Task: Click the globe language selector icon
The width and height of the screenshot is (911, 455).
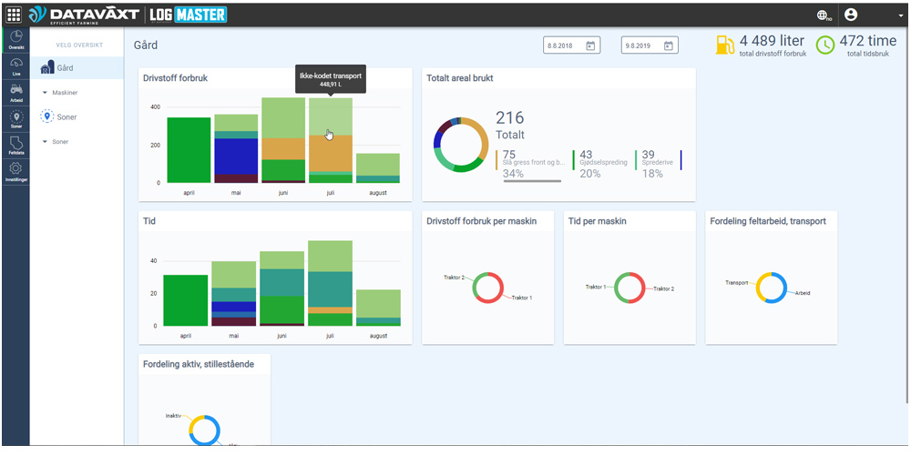Action: [824, 15]
